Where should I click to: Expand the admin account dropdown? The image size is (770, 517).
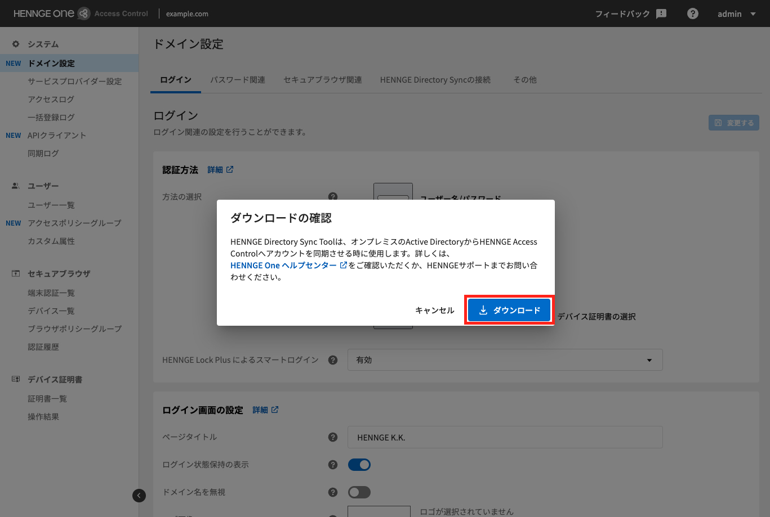[737, 14]
